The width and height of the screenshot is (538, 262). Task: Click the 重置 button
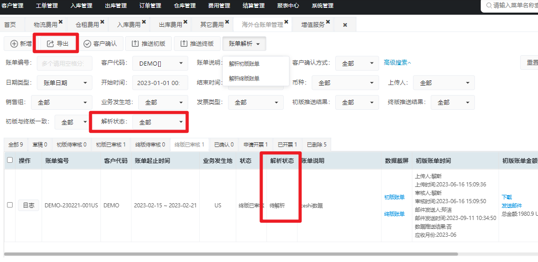click(530, 63)
